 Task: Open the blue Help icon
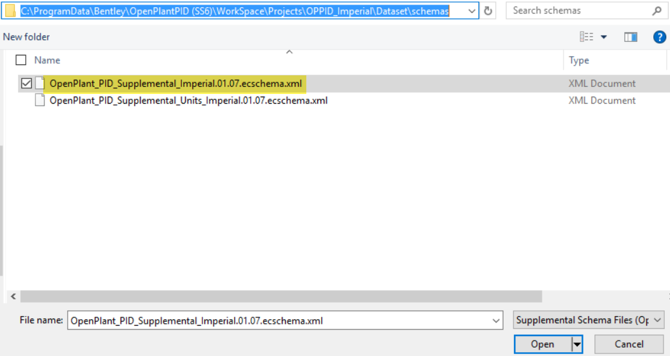(659, 37)
